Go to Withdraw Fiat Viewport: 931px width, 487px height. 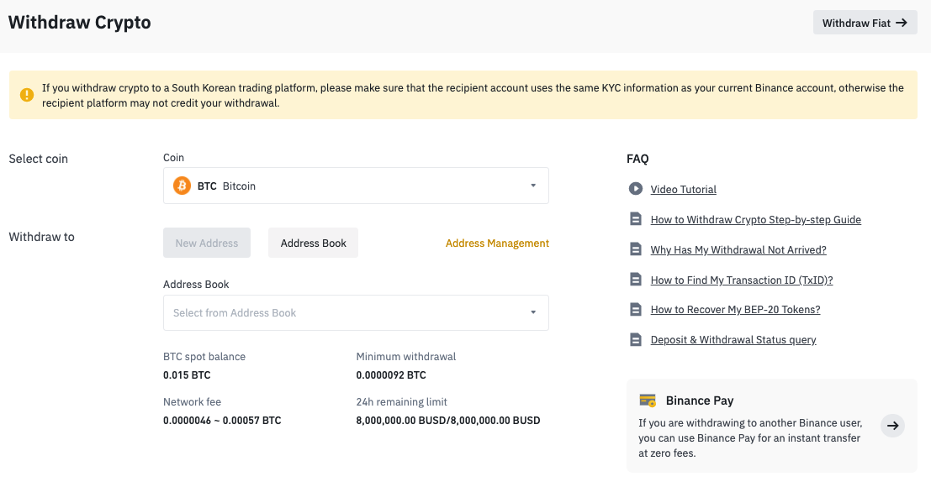(x=865, y=23)
